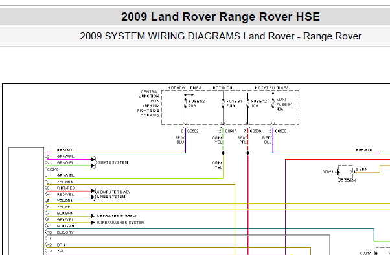
Task: Click the connector label beside pin 7 below Fuse 12
Action: click(255, 131)
